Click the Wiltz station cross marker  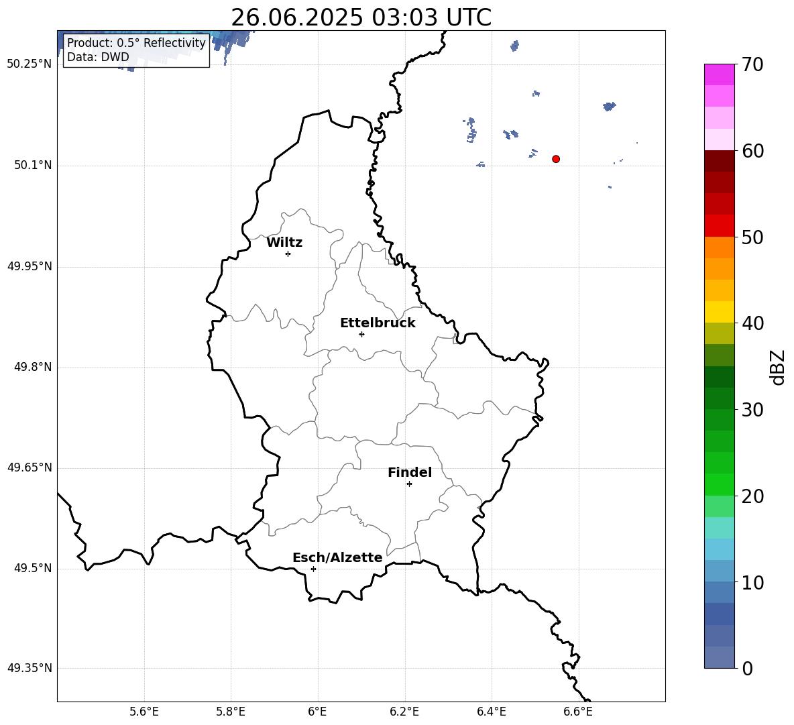coord(288,254)
